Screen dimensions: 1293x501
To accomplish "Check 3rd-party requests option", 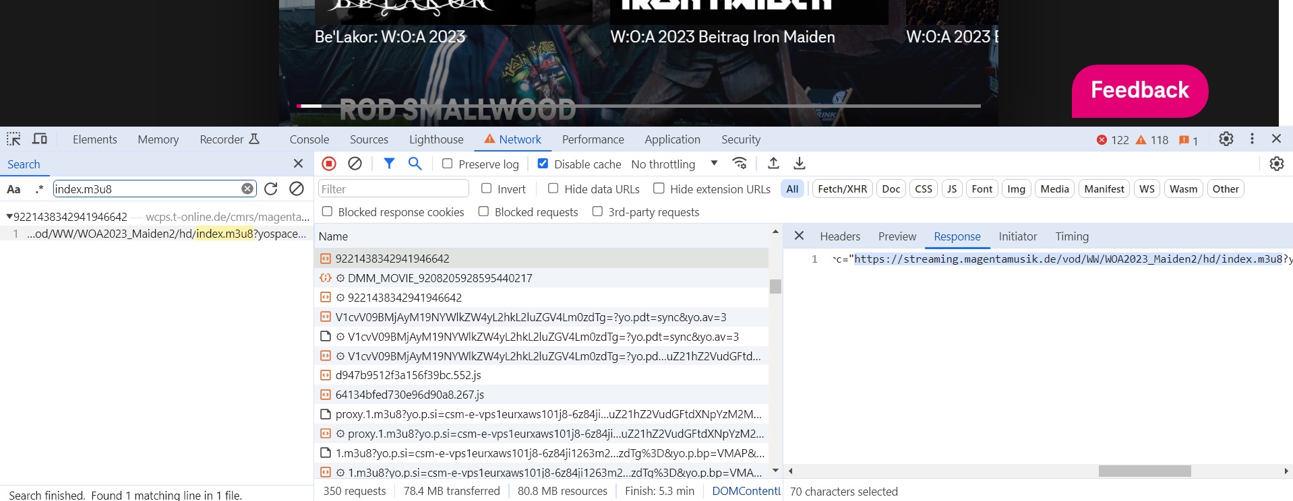I will pyautogui.click(x=597, y=211).
